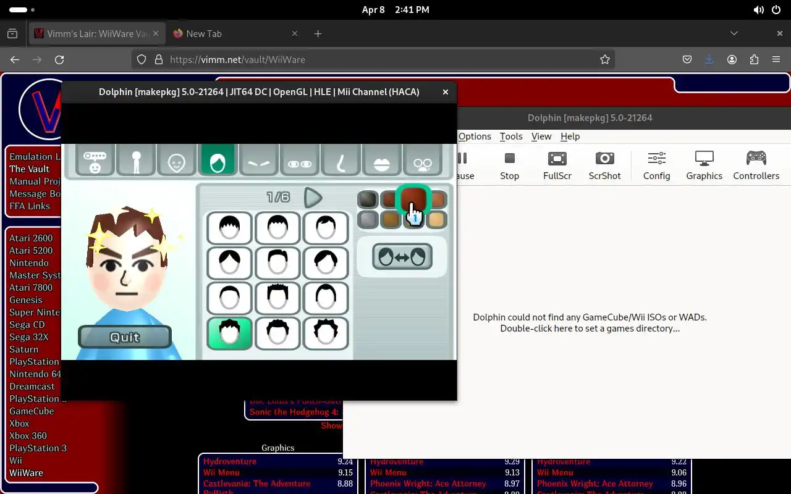Screen dimensions: 791x494
Task: Open a new browser tab with plus
Action: pyautogui.click(x=318, y=33)
